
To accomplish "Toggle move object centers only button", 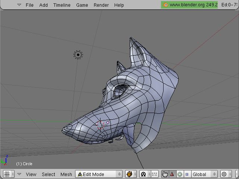I will 154,174.
